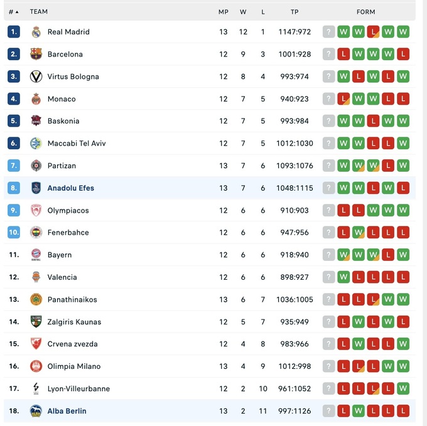Click the Real Madrid club logo
The image size is (427, 426).
(36, 32)
